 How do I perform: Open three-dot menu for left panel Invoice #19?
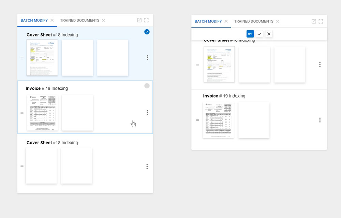(x=147, y=113)
